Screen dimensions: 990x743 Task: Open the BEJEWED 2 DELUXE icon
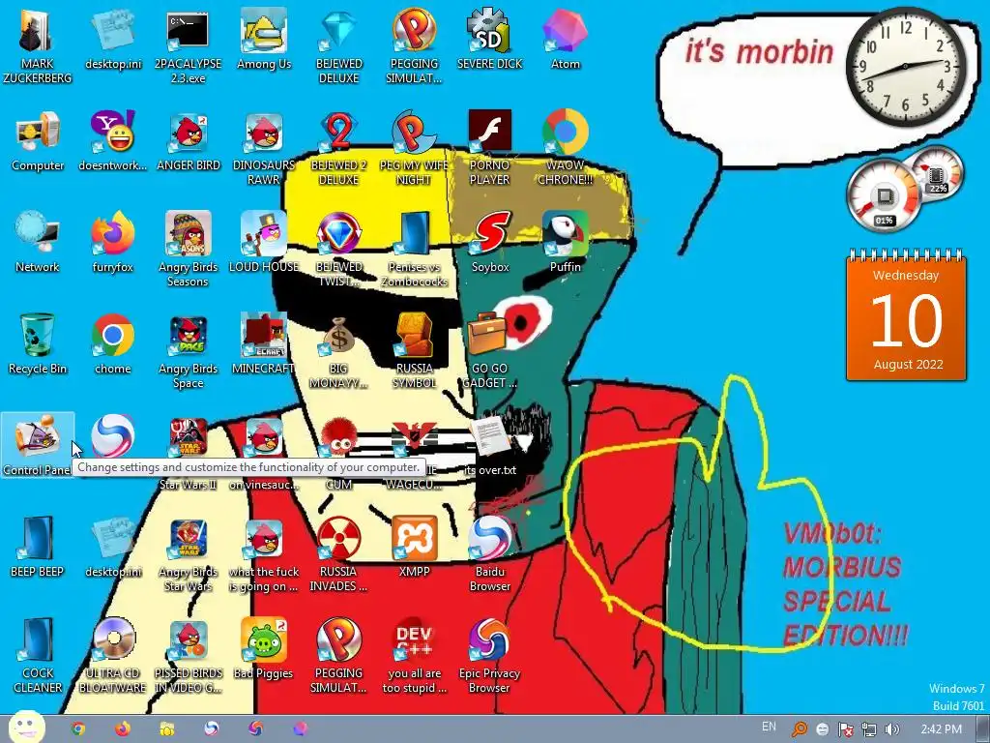(338, 148)
